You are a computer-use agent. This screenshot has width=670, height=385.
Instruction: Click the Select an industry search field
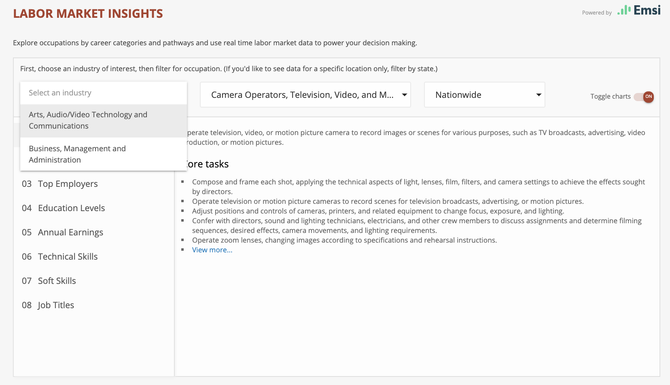(103, 93)
